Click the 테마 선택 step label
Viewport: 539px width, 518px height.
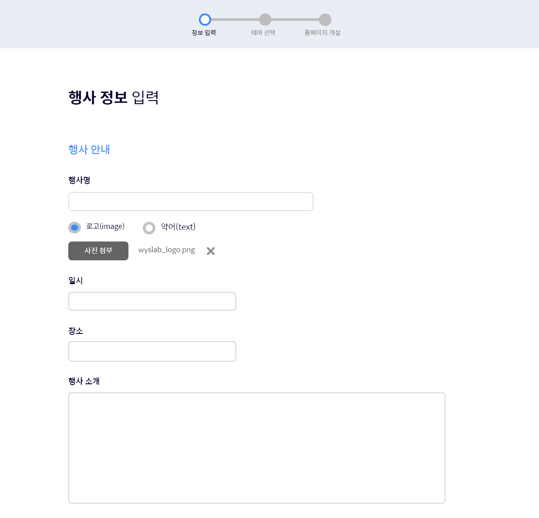click(265, 32)
